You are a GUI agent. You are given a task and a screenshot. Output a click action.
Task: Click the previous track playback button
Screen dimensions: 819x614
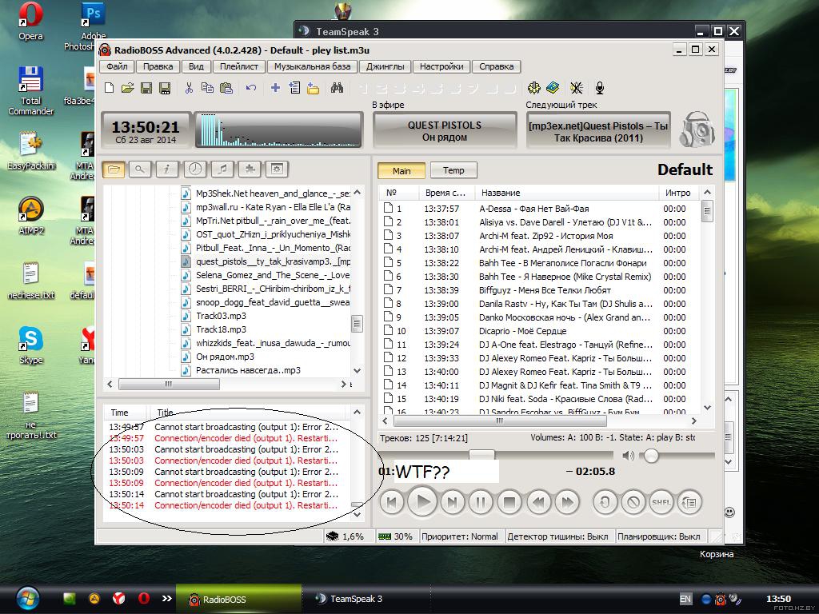(x=392, y=502)
